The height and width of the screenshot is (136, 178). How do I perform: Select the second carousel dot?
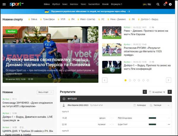pos(130,80)
